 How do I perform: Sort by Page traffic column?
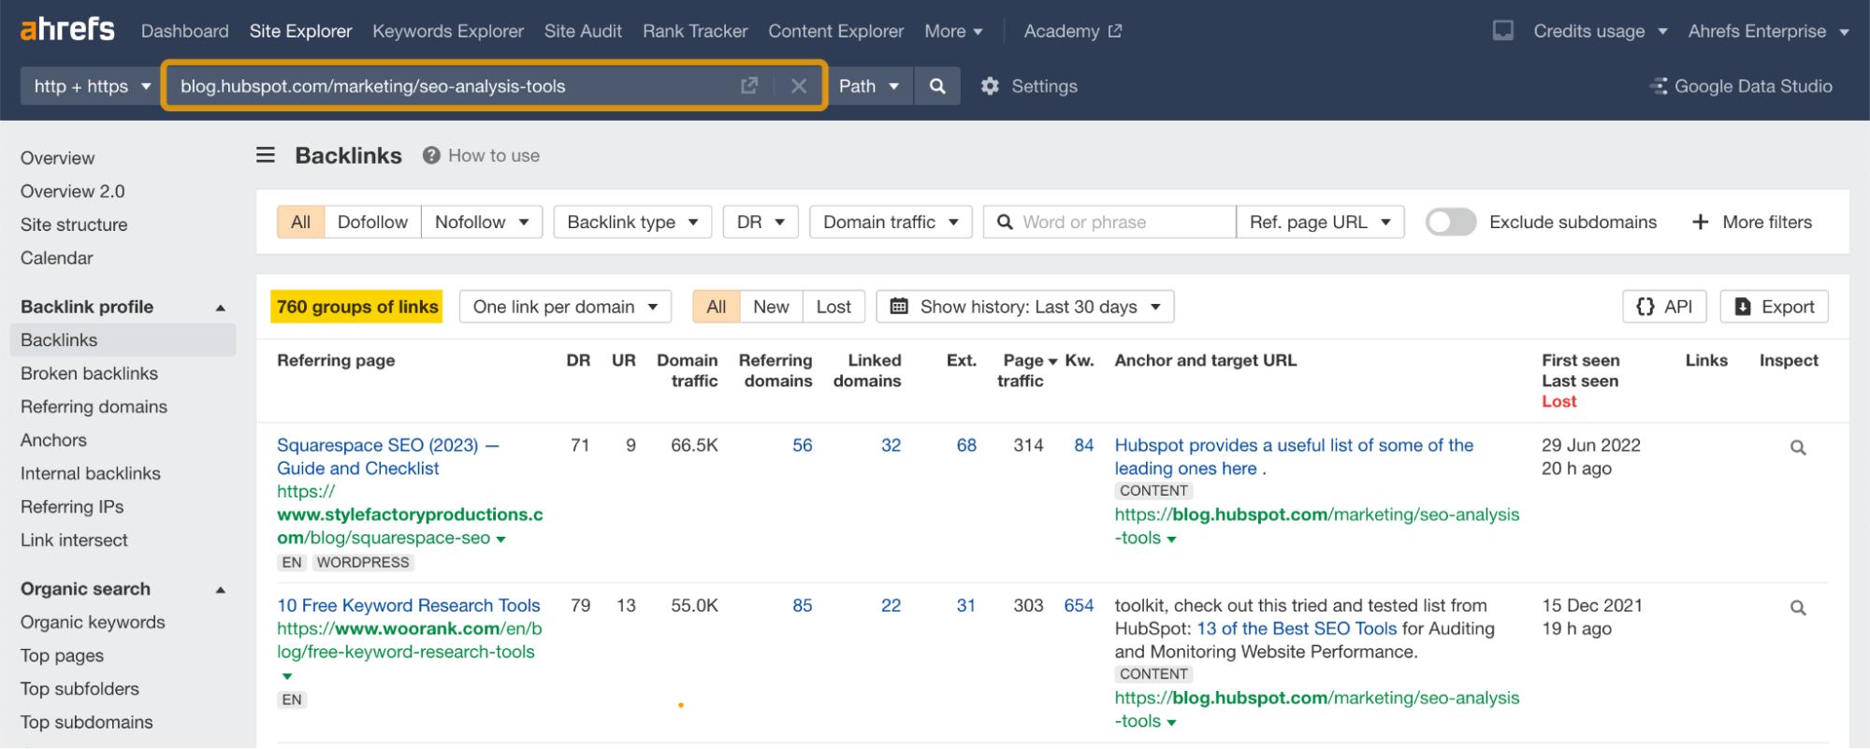click(1026, 370)
